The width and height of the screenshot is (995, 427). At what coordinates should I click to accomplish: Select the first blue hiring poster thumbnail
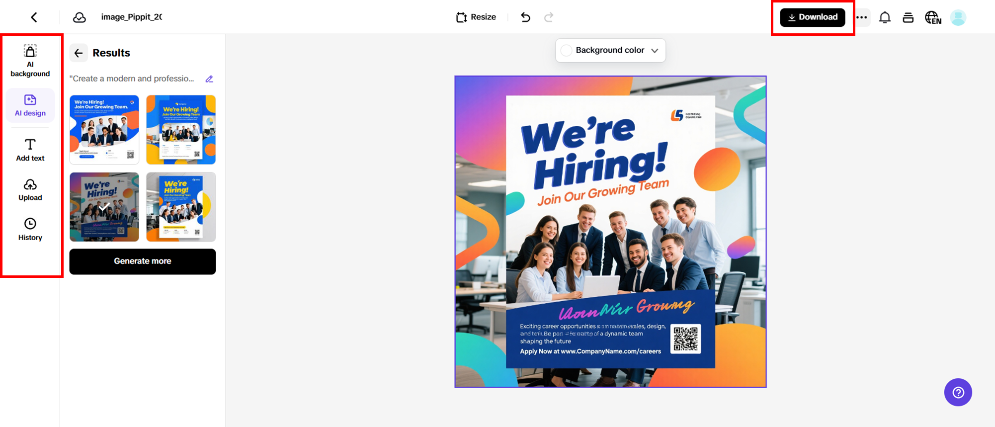tap(104, 130)
